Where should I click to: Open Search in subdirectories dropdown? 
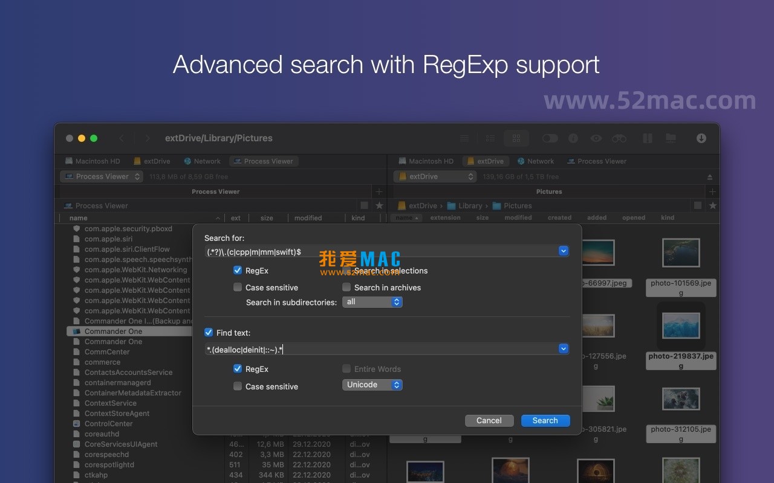point(372,302)
